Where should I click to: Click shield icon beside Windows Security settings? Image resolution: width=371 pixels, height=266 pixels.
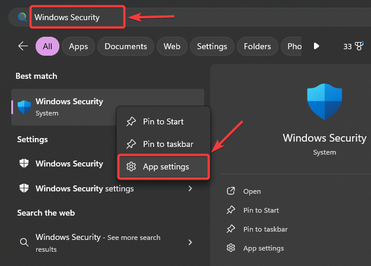24,188
